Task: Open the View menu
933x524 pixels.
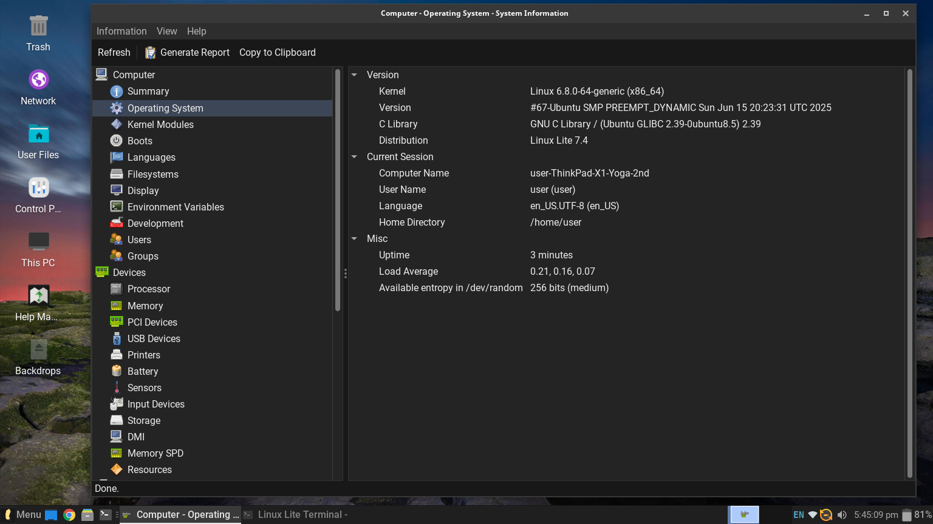Action: 167,32
